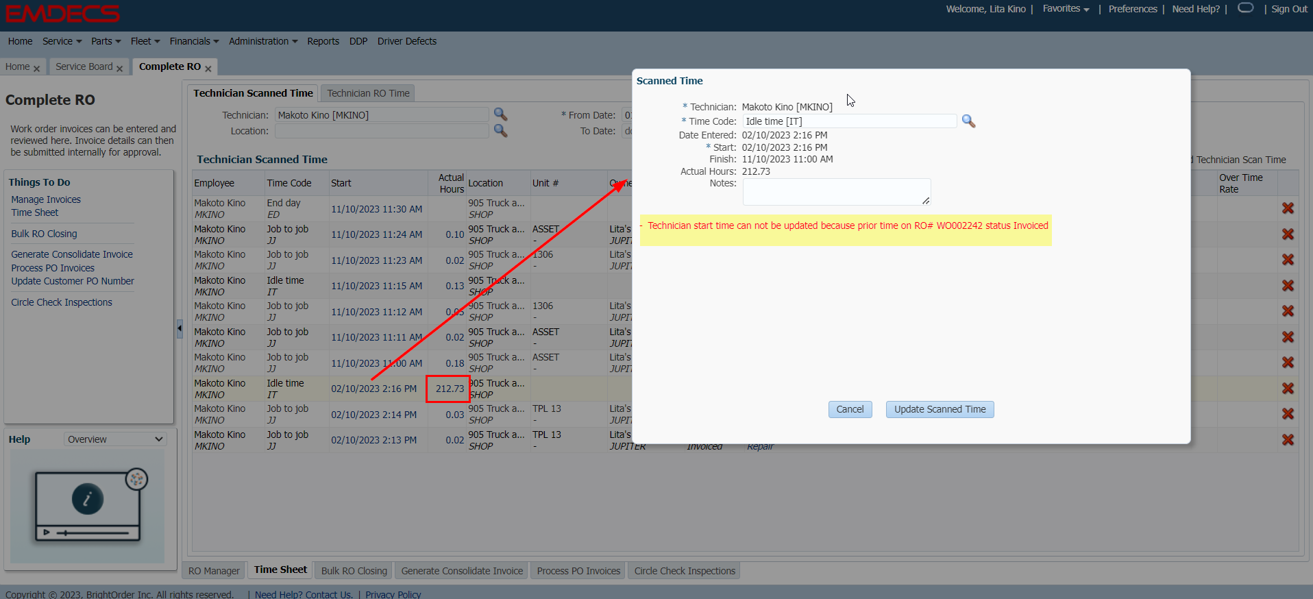This screenshot has width=1313, height=599.
Task: Click Need Help? Contact Us footer link
Action: (x=304, y=594)
